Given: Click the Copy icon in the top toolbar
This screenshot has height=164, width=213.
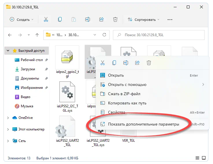Looking at the screenshot, I should (x=60, y=20).
